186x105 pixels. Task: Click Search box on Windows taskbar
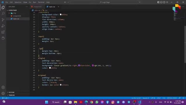[56, 102]
